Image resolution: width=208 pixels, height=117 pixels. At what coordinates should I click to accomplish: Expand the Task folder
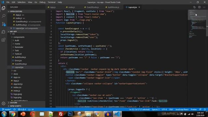pyautogui.click(x=17, y=50)
